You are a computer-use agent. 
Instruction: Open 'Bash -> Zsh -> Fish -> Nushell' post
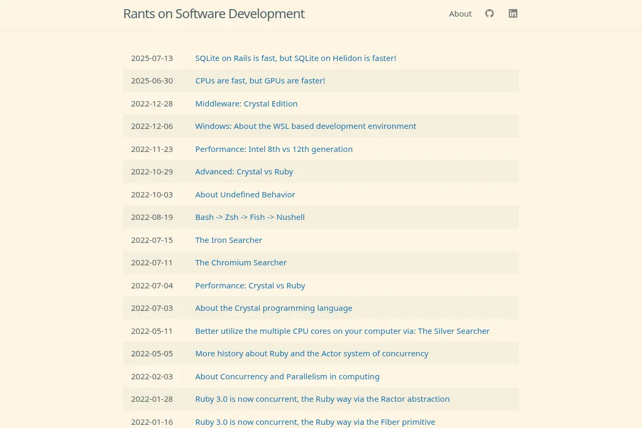coord(250,217)
